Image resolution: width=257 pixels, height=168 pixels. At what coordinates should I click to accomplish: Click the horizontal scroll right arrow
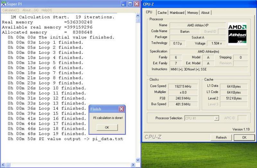click(133, 165)
